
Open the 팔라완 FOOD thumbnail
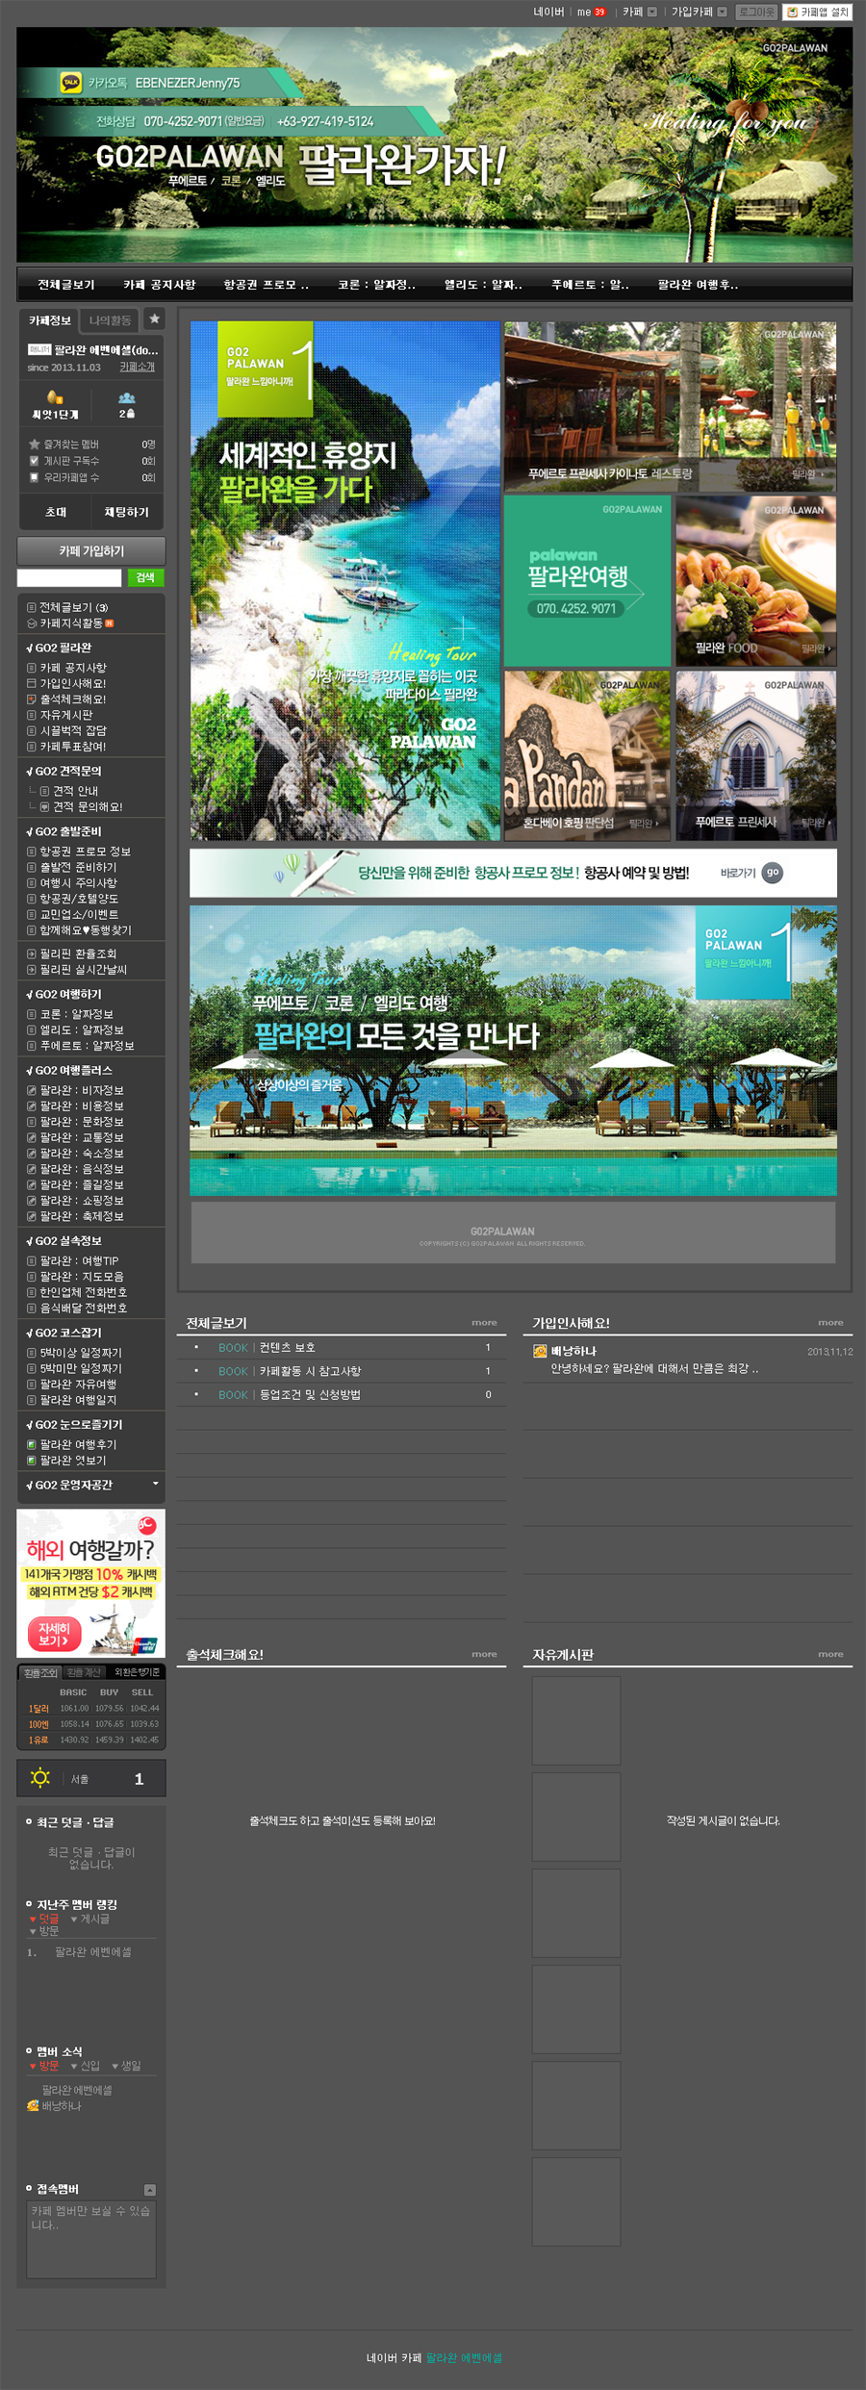[x=756, y=581]
